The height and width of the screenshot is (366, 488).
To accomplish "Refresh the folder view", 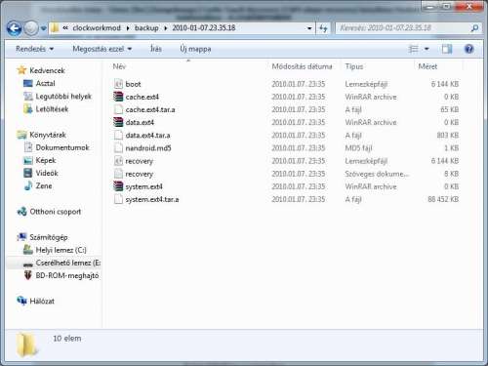I will (x=323, y=28).
